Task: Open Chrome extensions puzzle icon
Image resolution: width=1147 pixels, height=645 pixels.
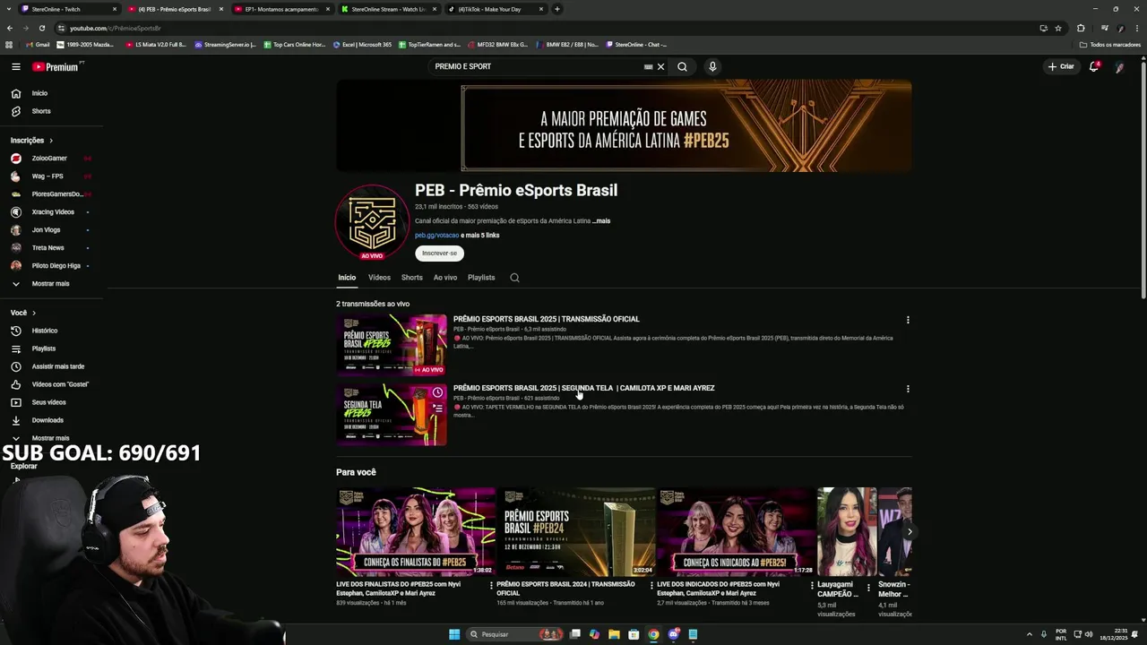Action: coord(1081,28)
